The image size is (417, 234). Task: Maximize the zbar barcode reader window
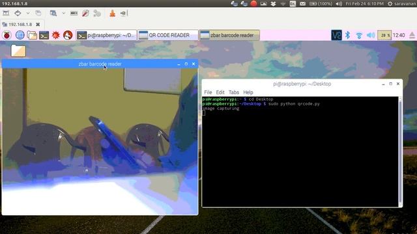point(186,64)
